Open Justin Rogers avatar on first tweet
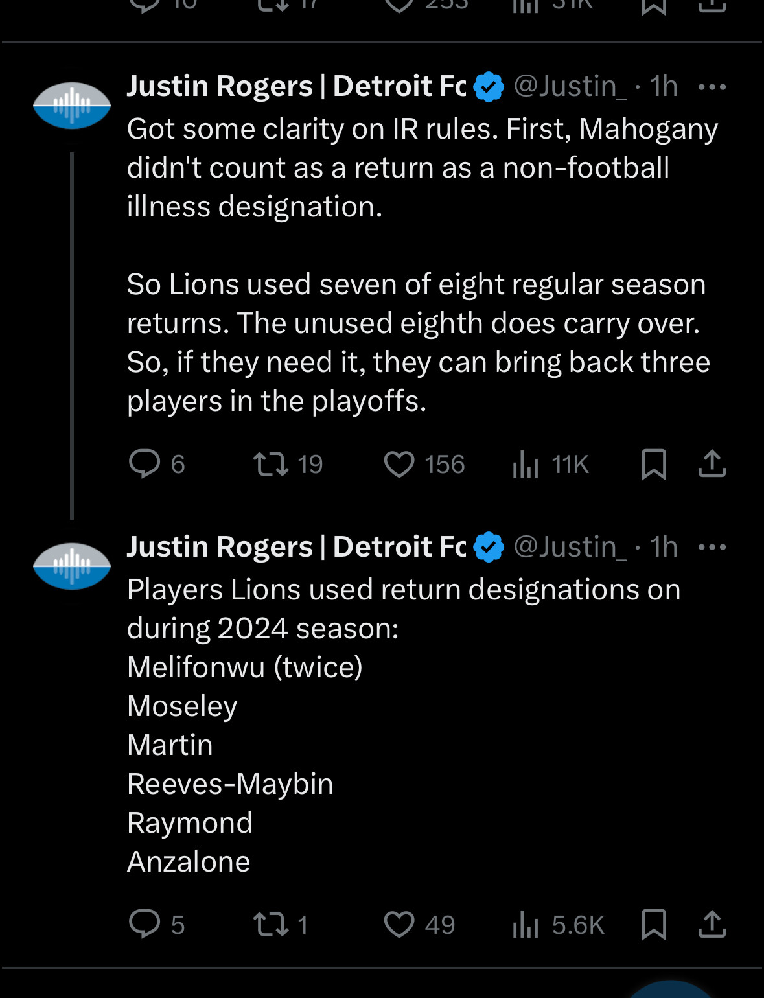Screen dimensions: 764x998 tap(72, 106)
